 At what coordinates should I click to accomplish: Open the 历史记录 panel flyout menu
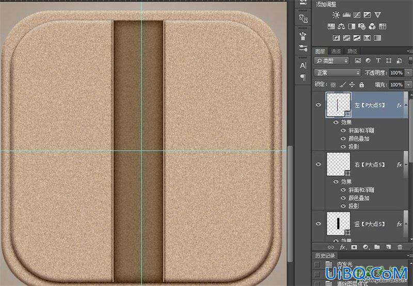tap(409, 256)
